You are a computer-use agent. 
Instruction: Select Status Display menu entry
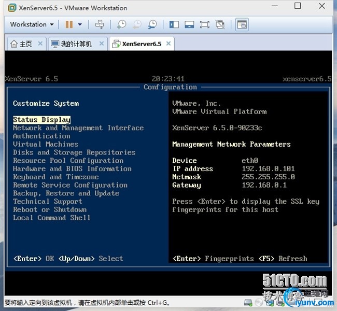tap(41, 120)
